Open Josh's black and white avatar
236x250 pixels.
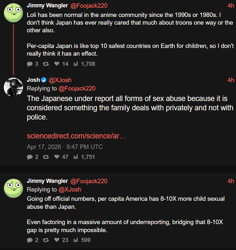point(13,87)
